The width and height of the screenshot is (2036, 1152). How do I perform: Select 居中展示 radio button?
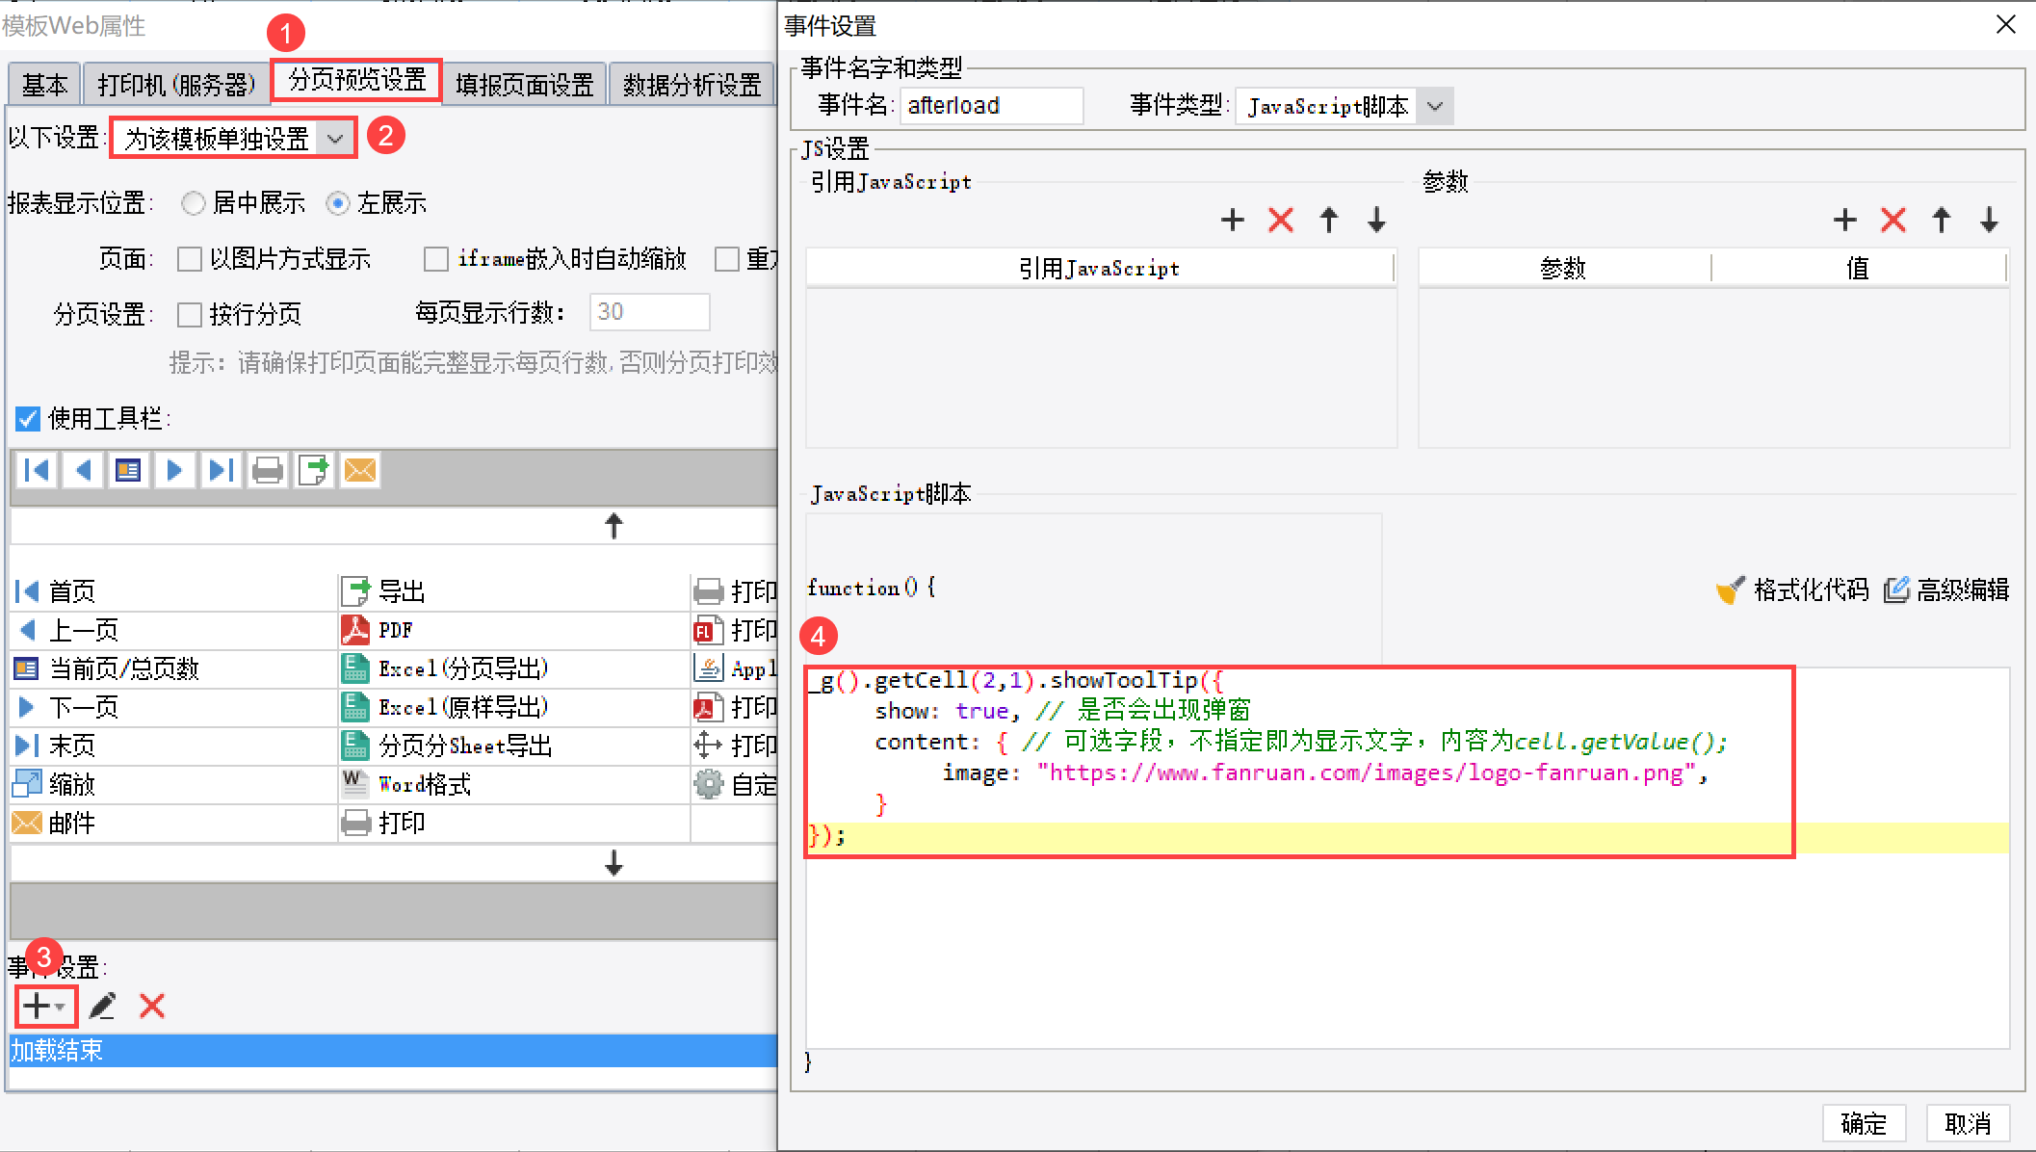[x=194, y=203]
